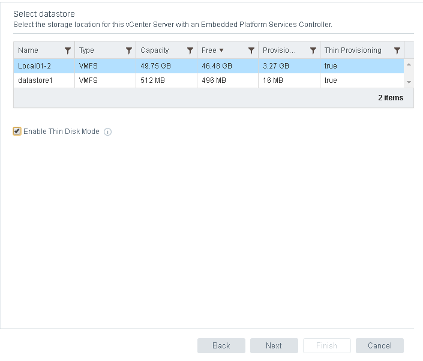Show info about Thin Disk Mode

pyautogui.click(x=108, y=132)
